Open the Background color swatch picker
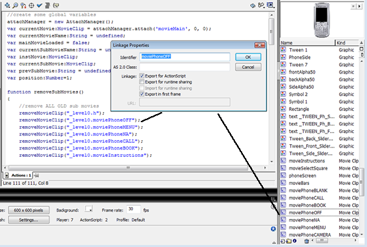 [89, 208]
